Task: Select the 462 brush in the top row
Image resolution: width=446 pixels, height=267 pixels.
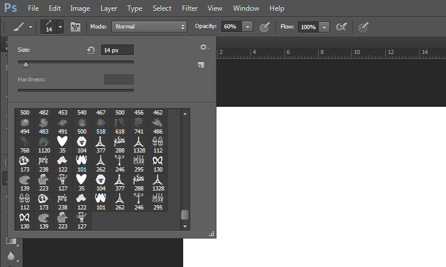Action: pyautogui.click(x=158, y=113)
